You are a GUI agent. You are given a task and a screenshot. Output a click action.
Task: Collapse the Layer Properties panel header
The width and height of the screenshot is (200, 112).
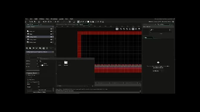[x=53, y=52]
